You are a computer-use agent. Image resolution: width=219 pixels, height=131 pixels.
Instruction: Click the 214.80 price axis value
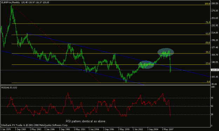click(x=215, y=33)
